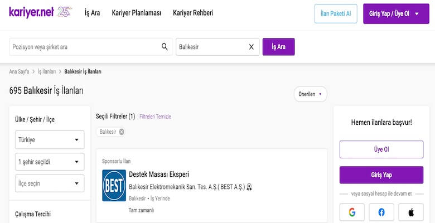The width and height of the screenshot is (435, 223).
Task: Open the Kariyer Rehberi menu
Action: (193, 13)
